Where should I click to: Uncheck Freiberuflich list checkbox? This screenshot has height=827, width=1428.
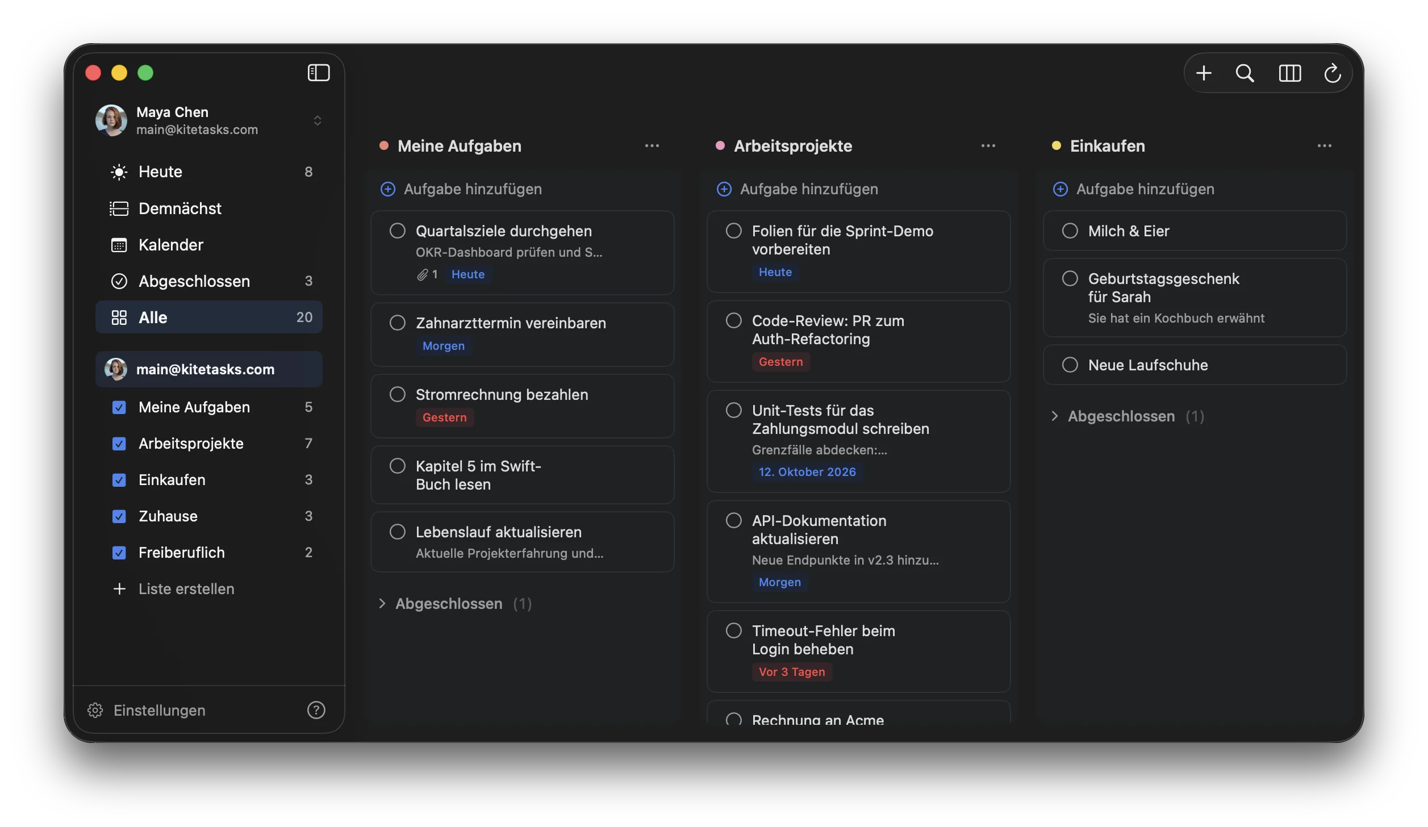click(x=119, y=553)
